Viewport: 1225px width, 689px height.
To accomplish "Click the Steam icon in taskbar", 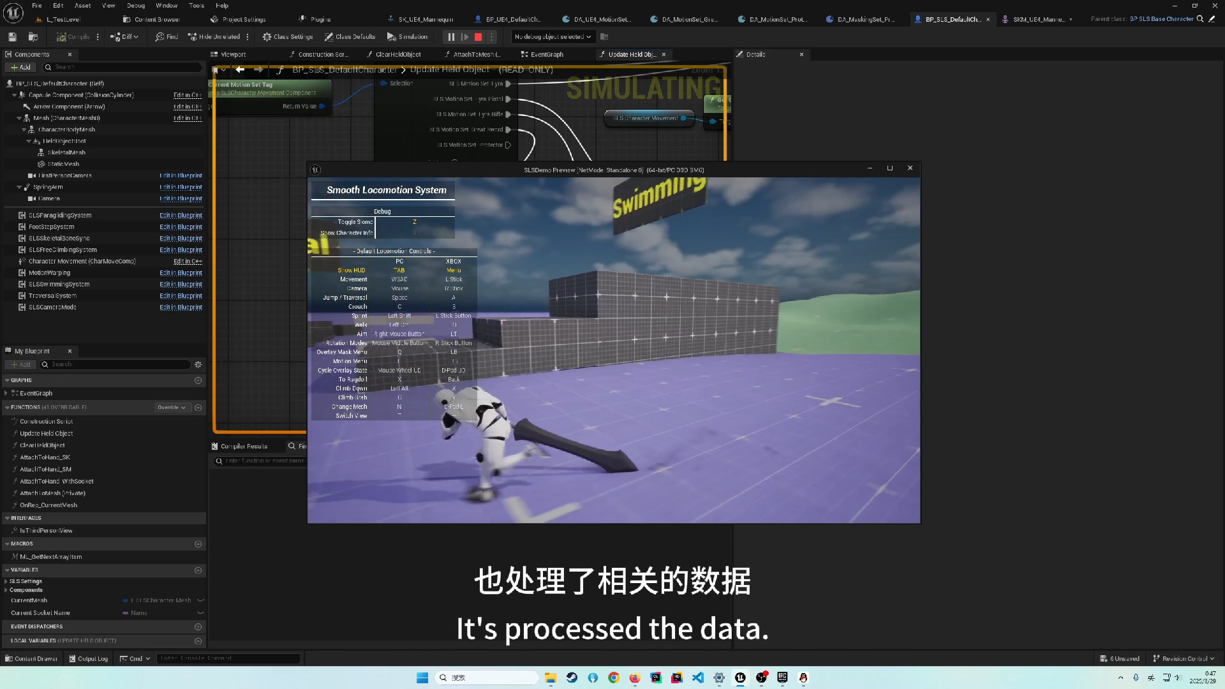I will click(572, 678).
